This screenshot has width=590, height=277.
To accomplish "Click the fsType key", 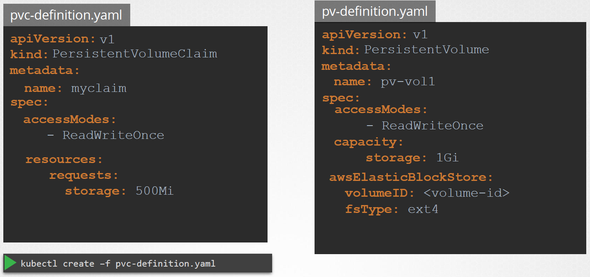I will 368,209.
